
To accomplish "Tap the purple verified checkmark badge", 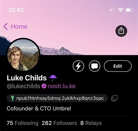I will click(x=44, y=86).
